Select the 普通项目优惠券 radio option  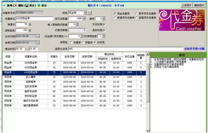[115, 18]
